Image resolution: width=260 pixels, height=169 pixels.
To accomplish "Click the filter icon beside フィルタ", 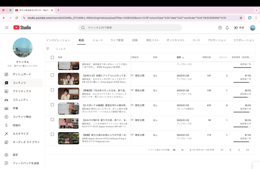I will [x=48, y=49].
